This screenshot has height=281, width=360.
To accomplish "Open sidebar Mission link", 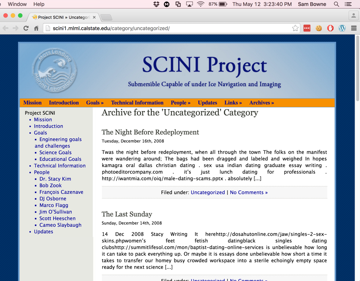I will pos(43,119).
